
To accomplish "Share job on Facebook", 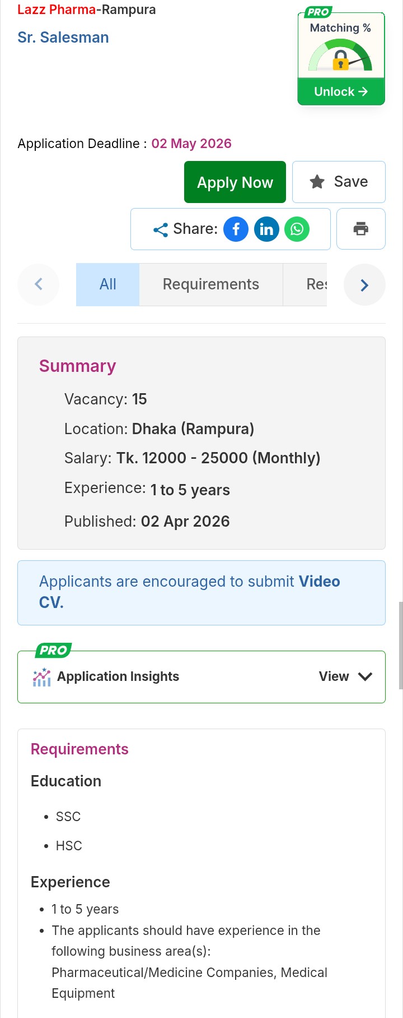I will click(236, 229).
